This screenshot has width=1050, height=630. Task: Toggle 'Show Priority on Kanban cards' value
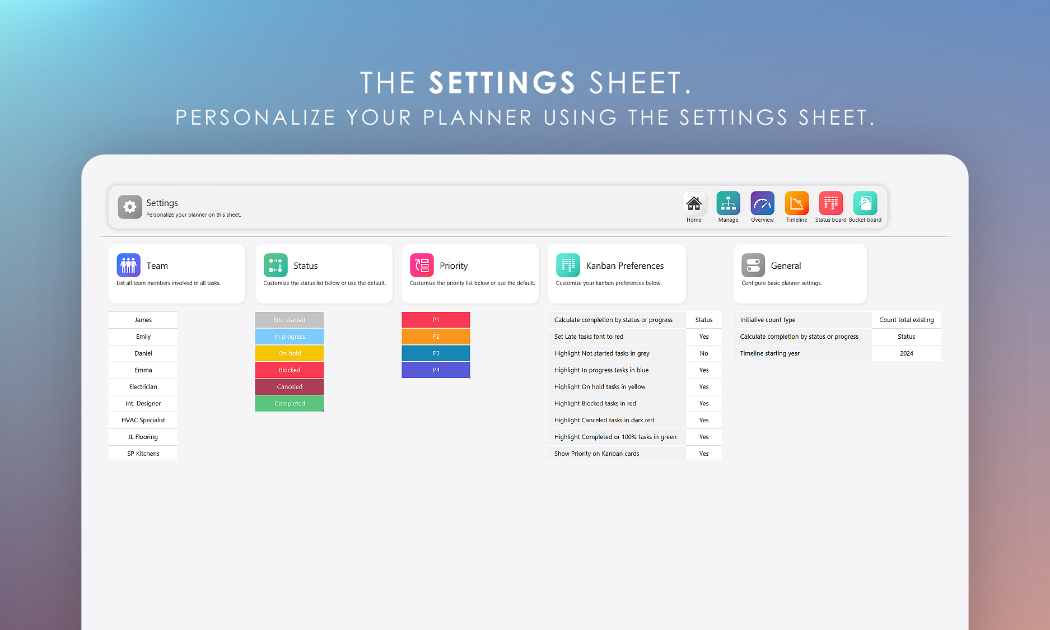704,454
